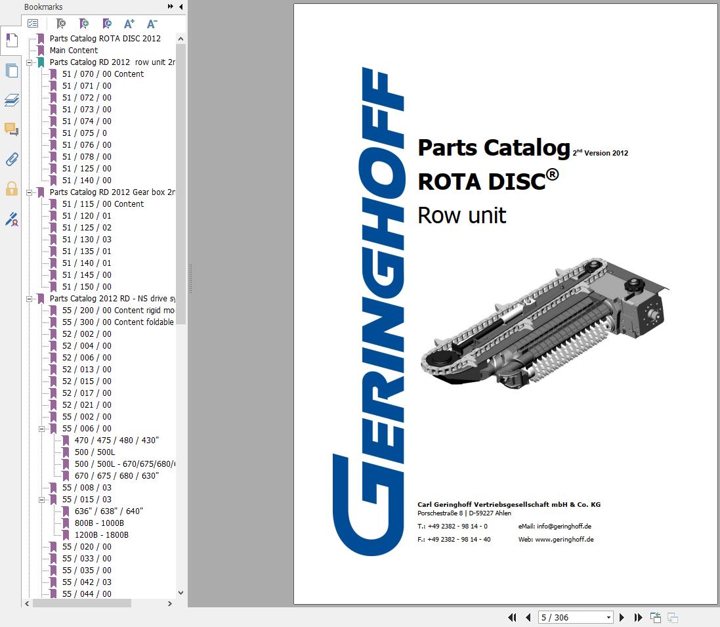Increase bookmark text size with A+ icon
This screenshot has width=720, height=627.
(x=129, y=23)
